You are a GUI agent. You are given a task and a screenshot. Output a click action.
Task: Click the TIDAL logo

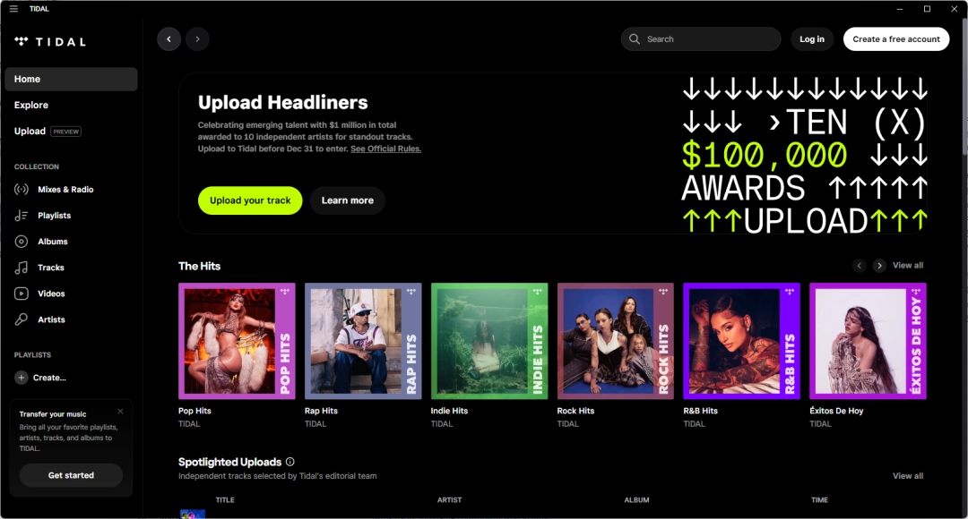click(x=50, y=39)
